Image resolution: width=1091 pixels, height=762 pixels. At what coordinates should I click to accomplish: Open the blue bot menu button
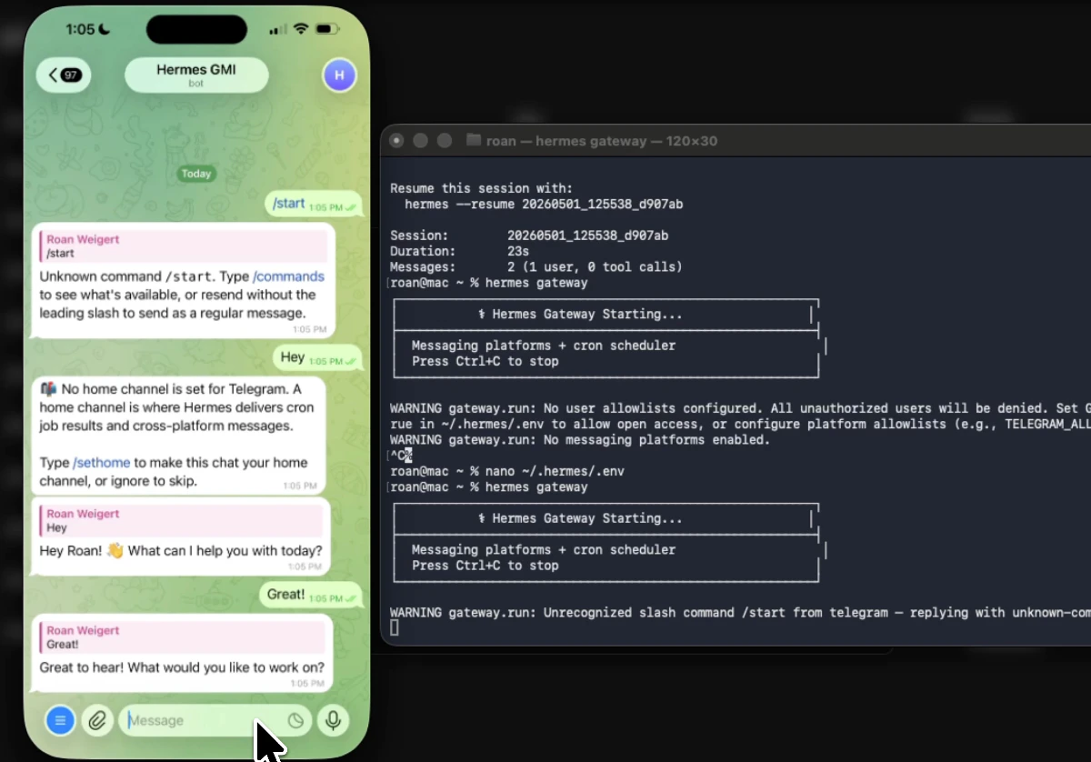coord(60,720)
